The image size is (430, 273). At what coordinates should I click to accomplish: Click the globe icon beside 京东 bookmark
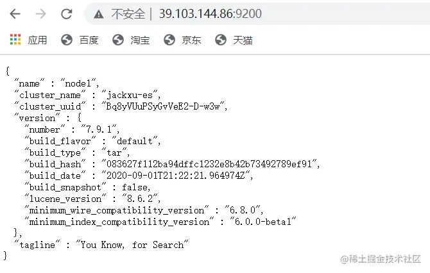(169, 40)
